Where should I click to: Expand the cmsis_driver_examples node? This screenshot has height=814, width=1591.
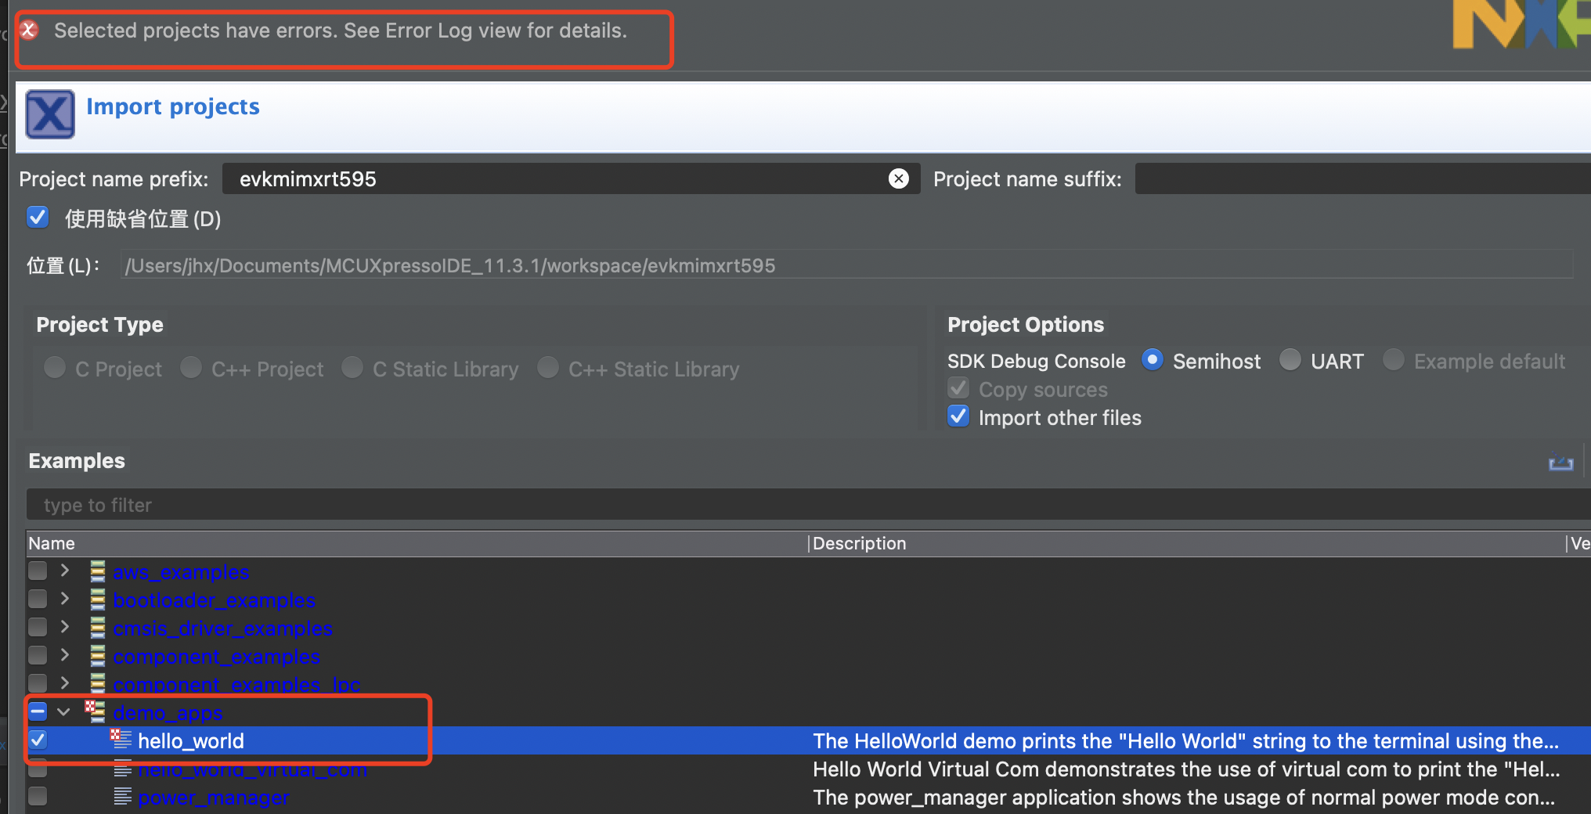coord(65,628)
